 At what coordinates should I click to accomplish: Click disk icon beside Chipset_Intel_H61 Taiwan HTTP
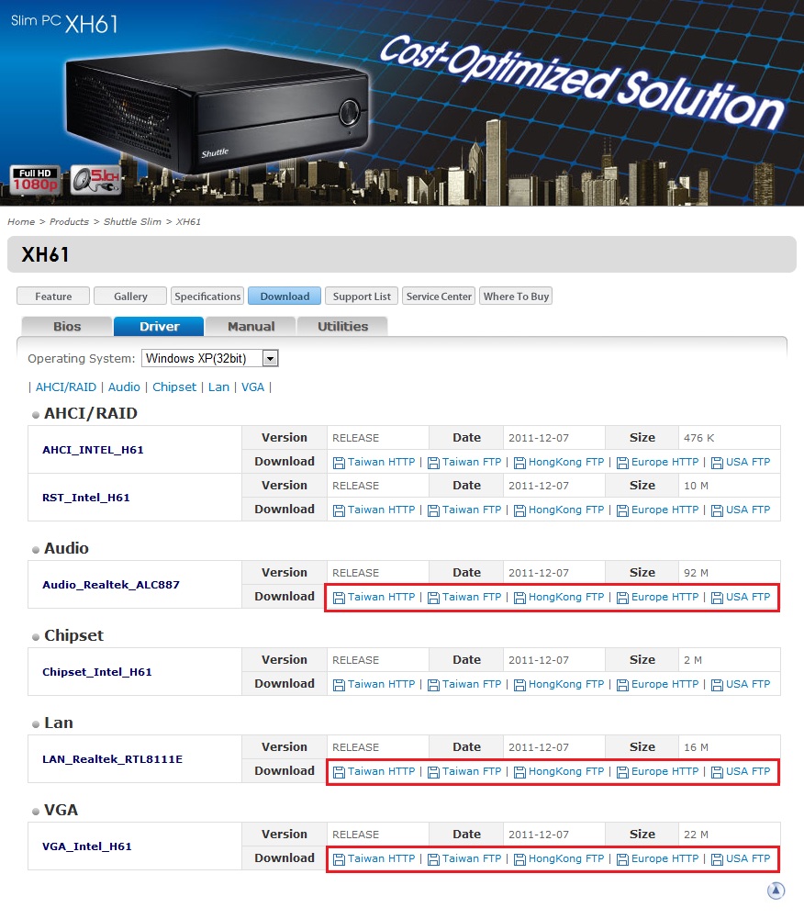(x=339, y=685)
